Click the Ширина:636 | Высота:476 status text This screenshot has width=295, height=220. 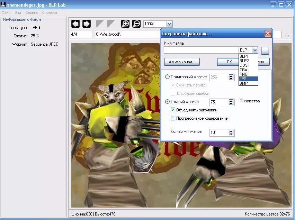pyautogui.click(x=93, y=214)
